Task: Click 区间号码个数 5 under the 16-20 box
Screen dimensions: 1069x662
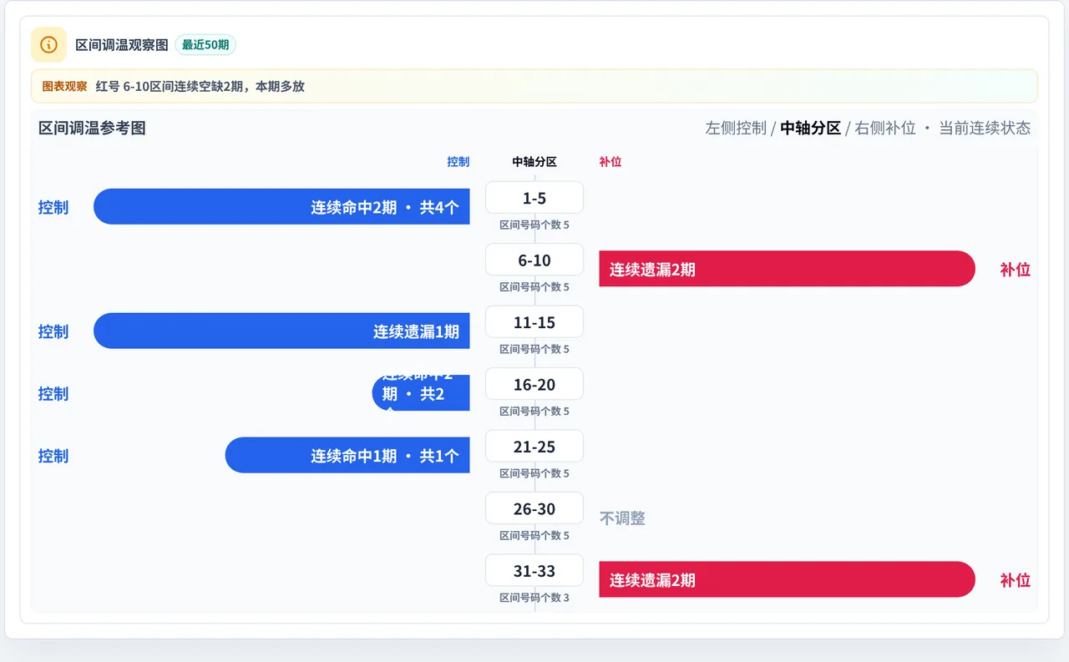Action: tap(534, 411)
